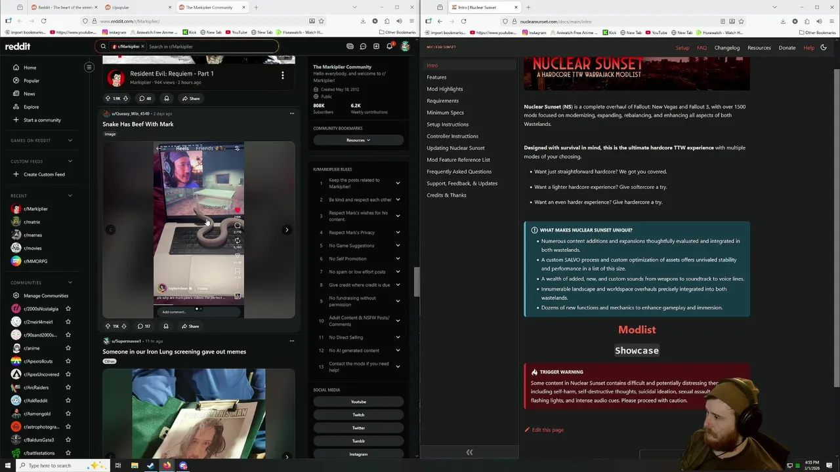Collapse the Reddit left navigation sidebar

click(89, 67)
